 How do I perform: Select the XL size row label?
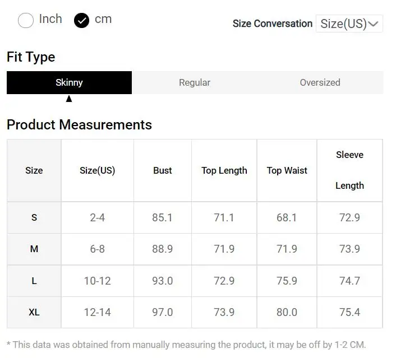34,312
